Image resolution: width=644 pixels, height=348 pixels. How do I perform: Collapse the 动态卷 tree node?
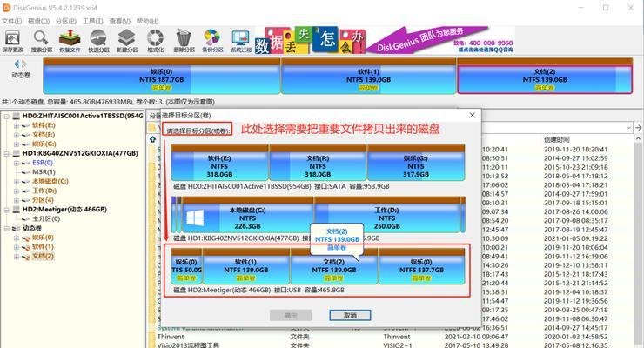pos(7,229)
